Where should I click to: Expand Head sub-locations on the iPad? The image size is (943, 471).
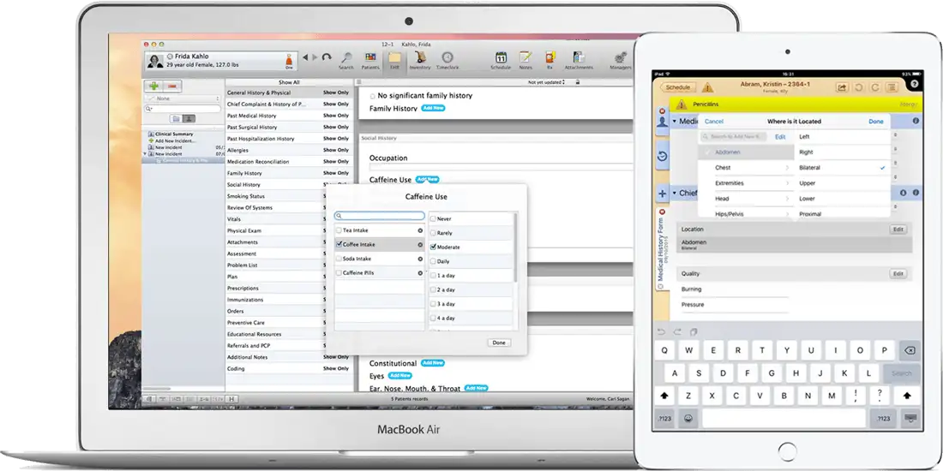[x=787, y=199]
